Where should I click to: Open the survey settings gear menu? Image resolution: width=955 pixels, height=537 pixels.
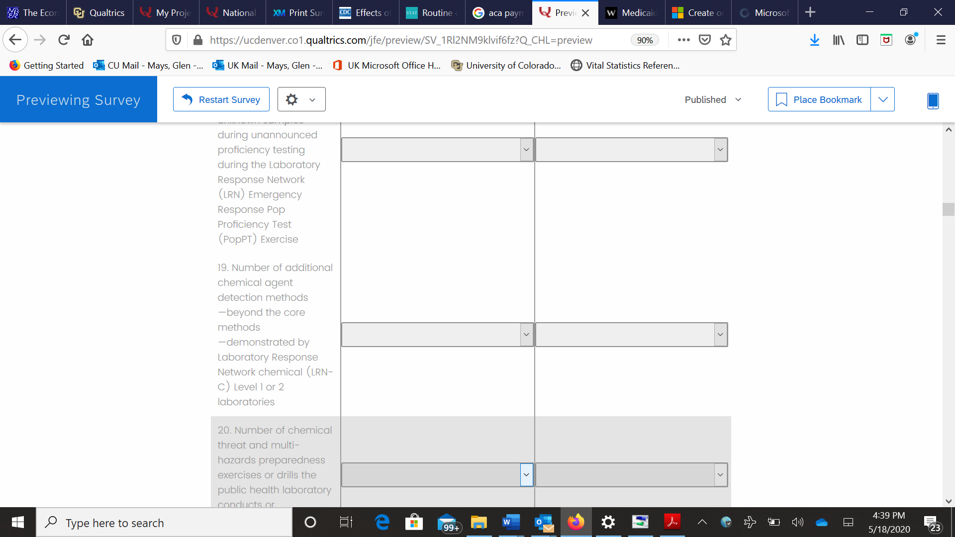click(x=301, y=99)
